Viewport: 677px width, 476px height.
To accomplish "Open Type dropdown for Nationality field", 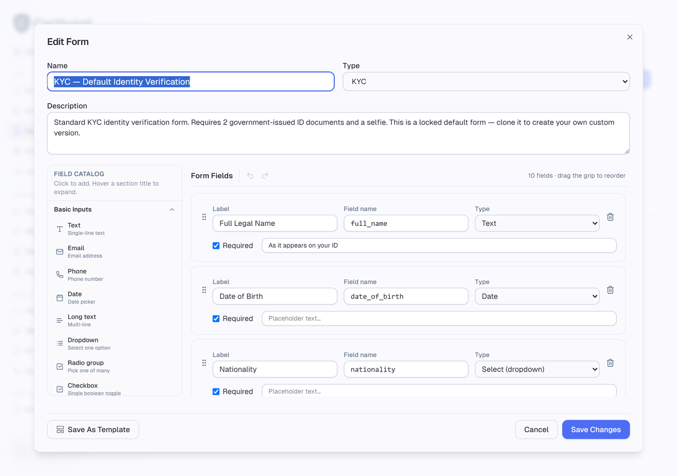I will coord(537,370).
